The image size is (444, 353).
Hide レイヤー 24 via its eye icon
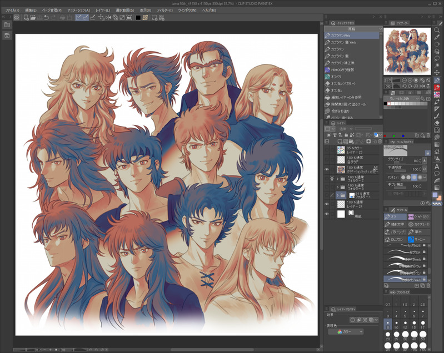coord(327,204)
